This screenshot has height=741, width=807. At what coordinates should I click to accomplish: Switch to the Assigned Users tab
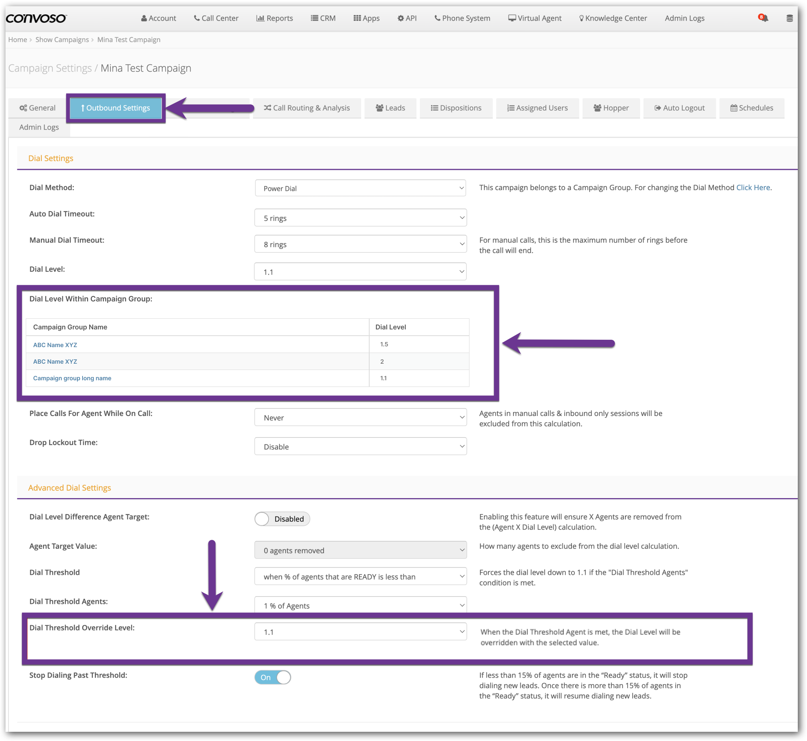(537, 108)
